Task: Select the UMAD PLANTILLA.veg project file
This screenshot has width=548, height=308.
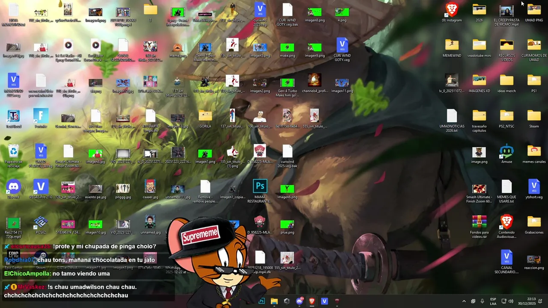Action: point(41,156)
